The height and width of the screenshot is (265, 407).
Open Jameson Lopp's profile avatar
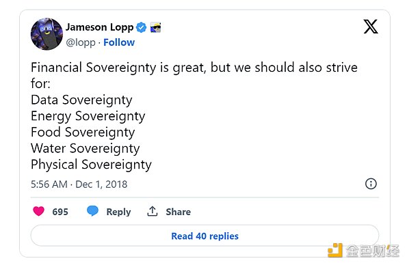point(47,34)
